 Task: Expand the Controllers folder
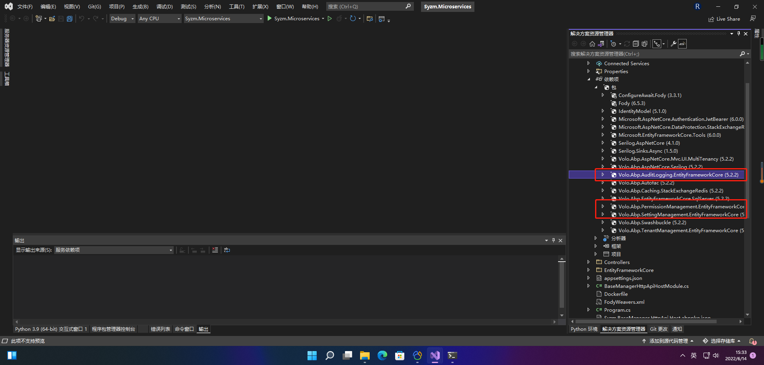(x=588, y=262)
